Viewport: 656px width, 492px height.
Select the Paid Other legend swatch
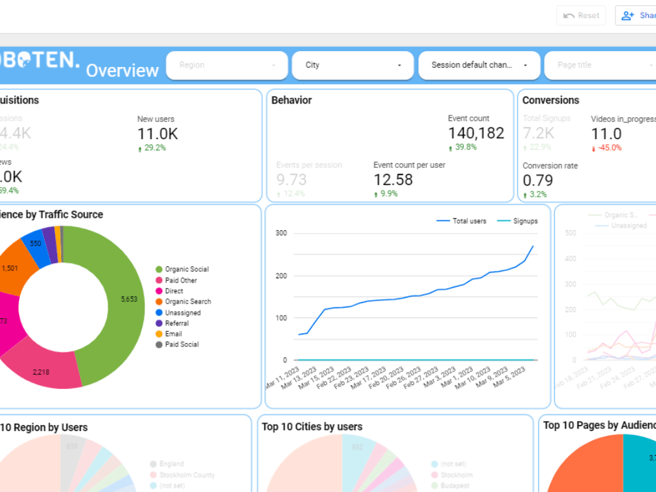pos(159,280)
